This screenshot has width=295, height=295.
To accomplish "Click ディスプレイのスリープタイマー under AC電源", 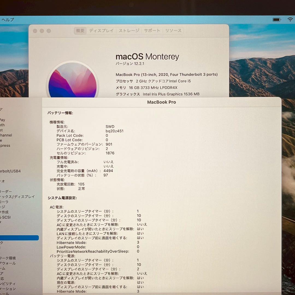I will pyautogui.click(x=88, y=220).
